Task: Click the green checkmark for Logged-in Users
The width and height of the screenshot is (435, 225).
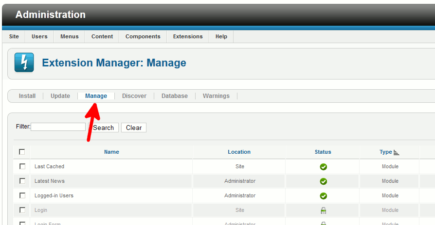Action: coord(323,196)
